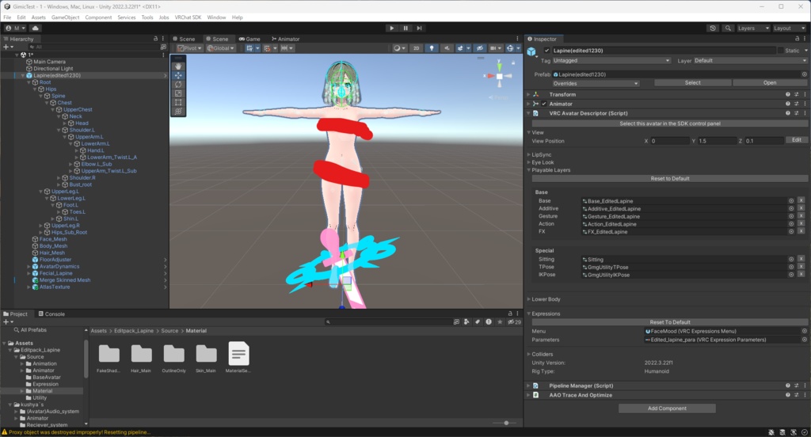Image resolution: width=811 pixels, height=437 pixels.
Task: Open the Component menu
Action: [x=98, y=17]
